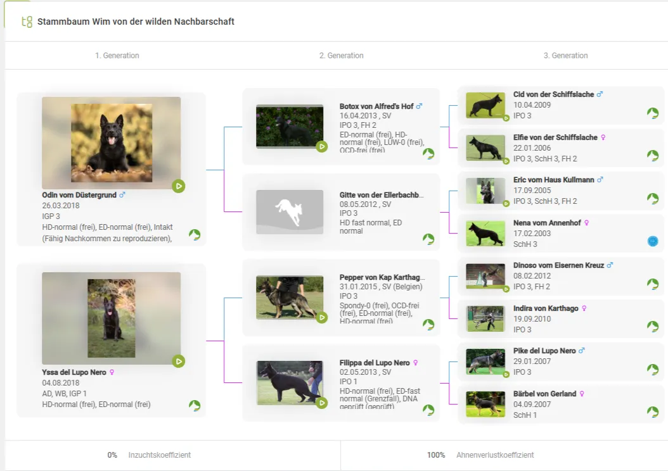Click green pedigree icon in Botox von Alfred's Hof card

pyautogui.click(x=428, y=154)
